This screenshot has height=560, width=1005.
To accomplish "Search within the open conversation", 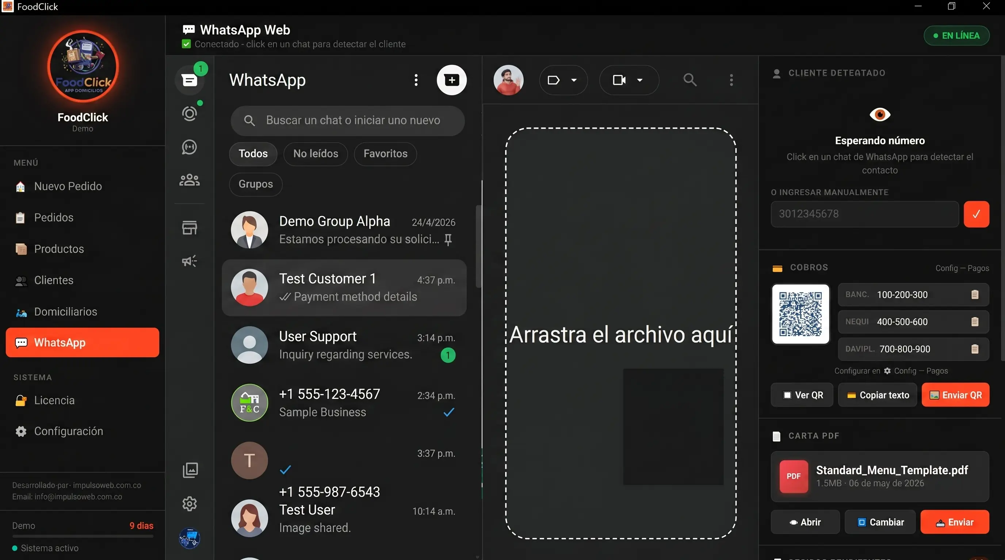I will pos(690,80).
